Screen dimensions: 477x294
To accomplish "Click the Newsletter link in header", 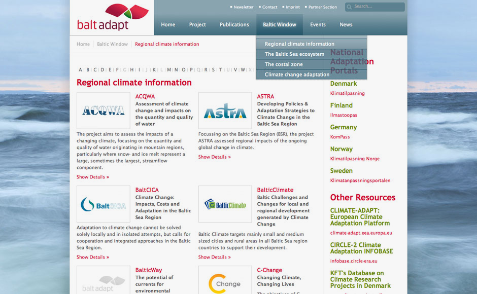I will (243, 7).
